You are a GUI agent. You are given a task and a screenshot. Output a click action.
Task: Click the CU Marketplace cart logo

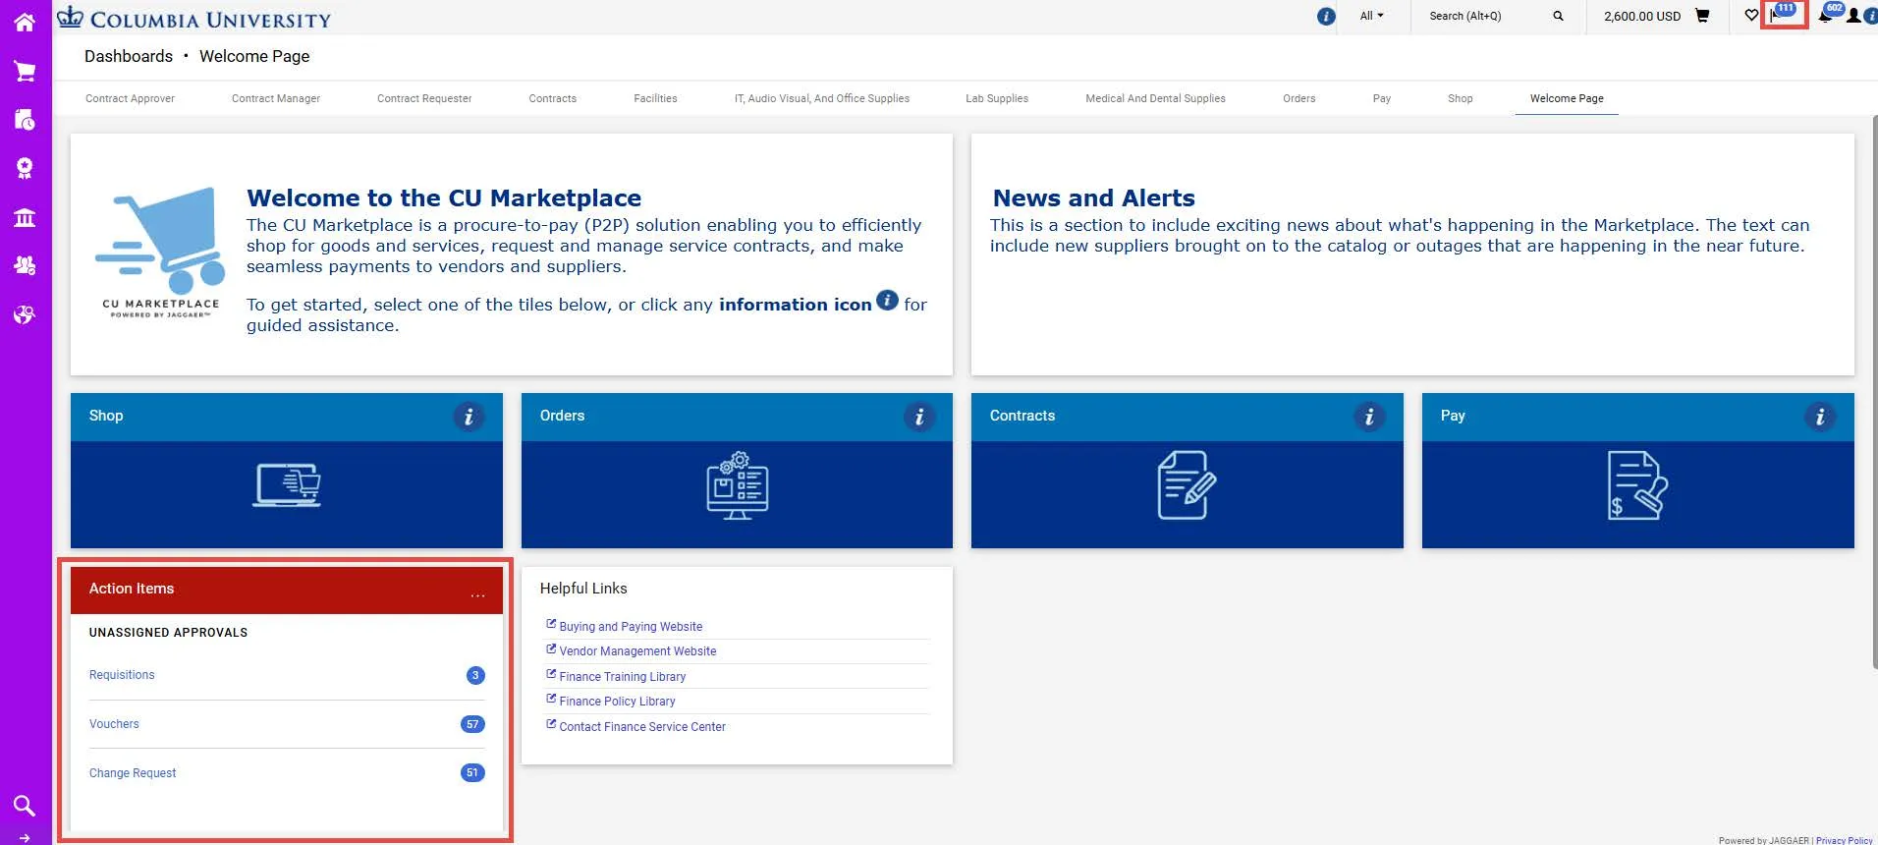pos(161,253)
